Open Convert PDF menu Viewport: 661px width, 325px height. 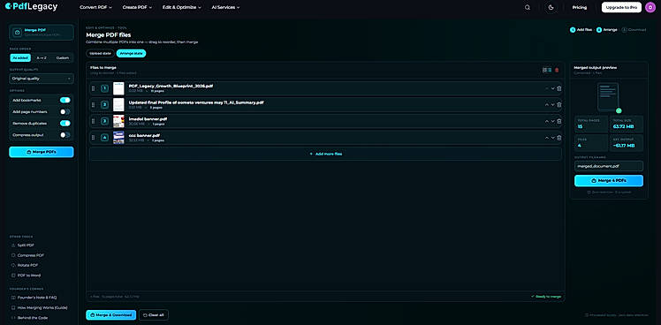coord(95,7)
